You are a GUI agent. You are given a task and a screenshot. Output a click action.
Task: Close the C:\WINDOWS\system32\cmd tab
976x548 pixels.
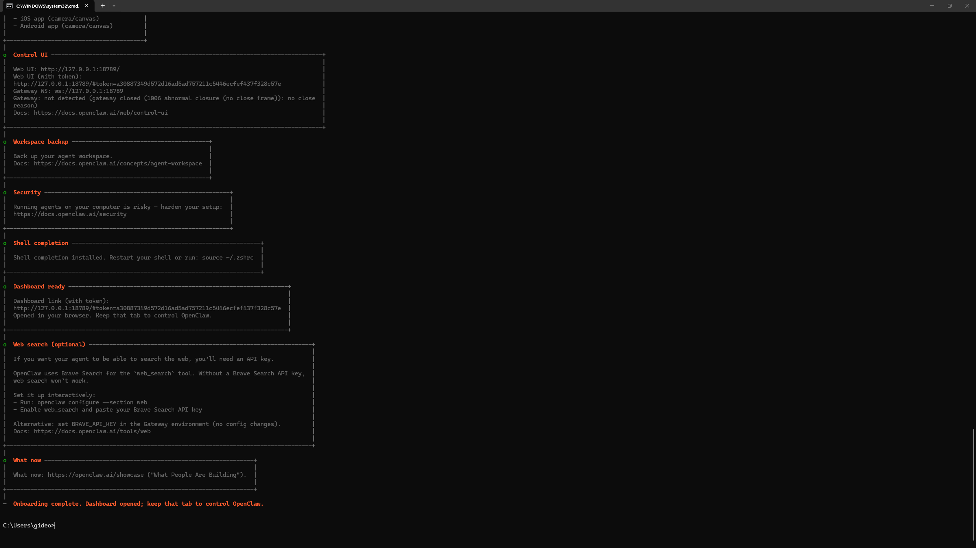click(87, 6)
